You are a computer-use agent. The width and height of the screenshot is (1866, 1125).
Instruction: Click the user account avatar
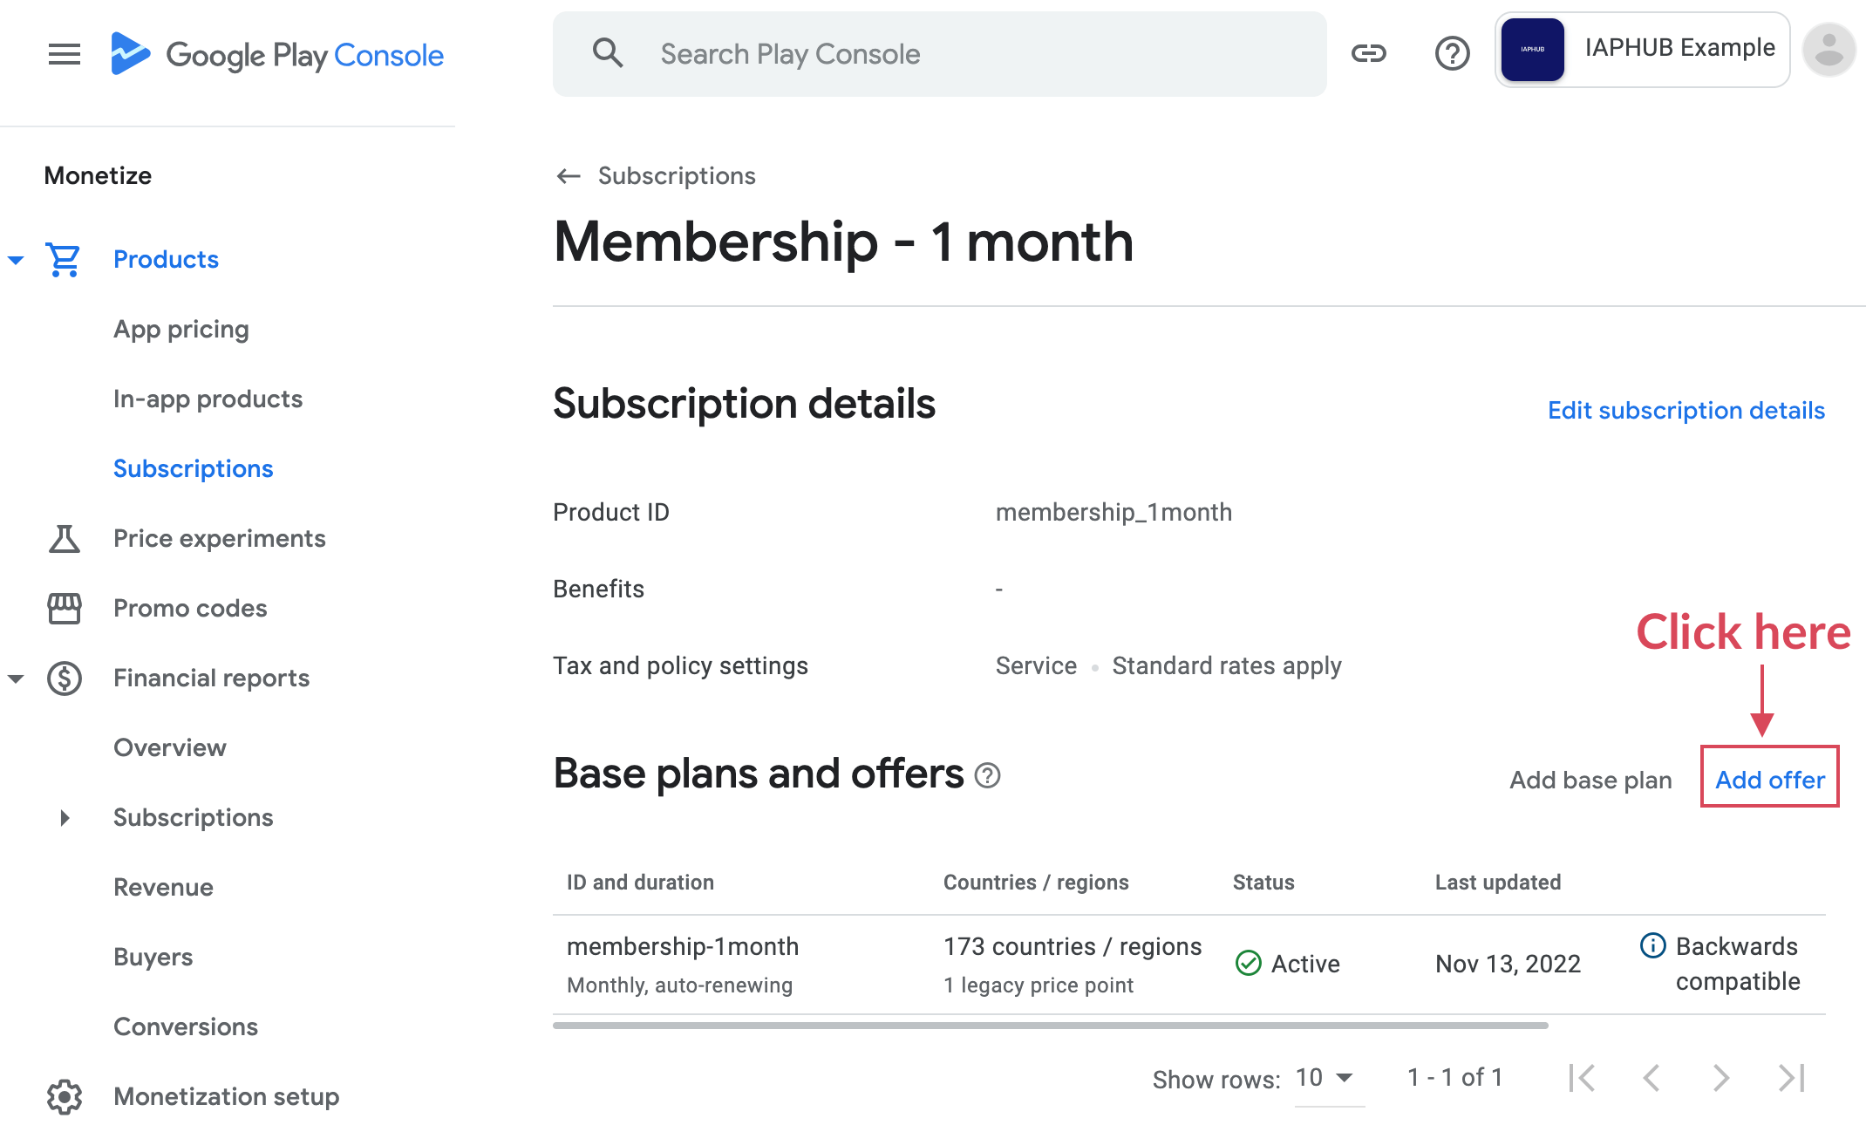coord(1829,51)
